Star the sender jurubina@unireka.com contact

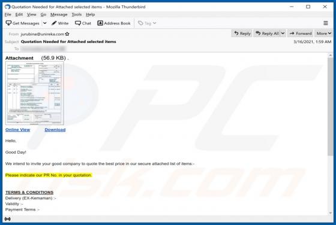67,34
